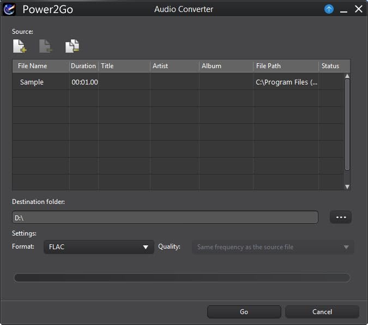Cancel the audio conversion dialog

click(x=322, y=312)
